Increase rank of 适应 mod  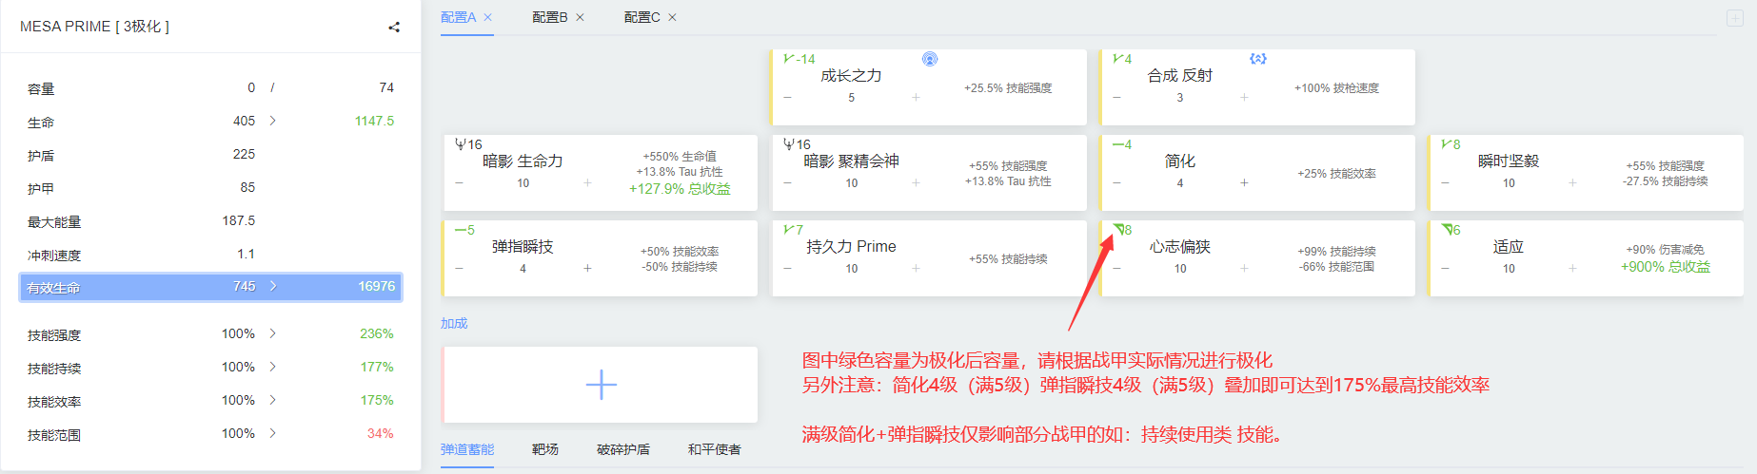(1572, 269)
